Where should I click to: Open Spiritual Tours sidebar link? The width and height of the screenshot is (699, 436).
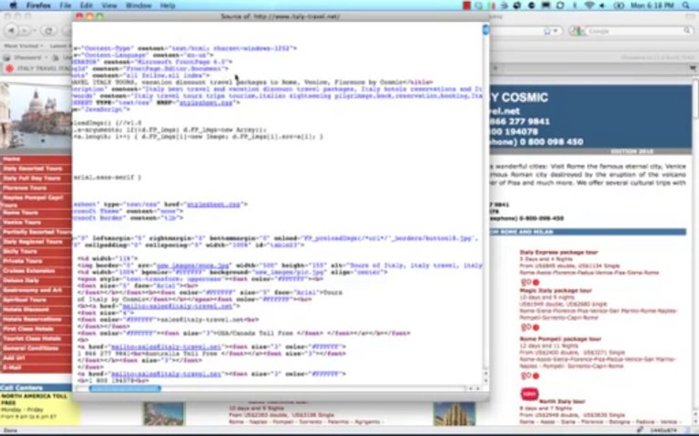(25, 300)
